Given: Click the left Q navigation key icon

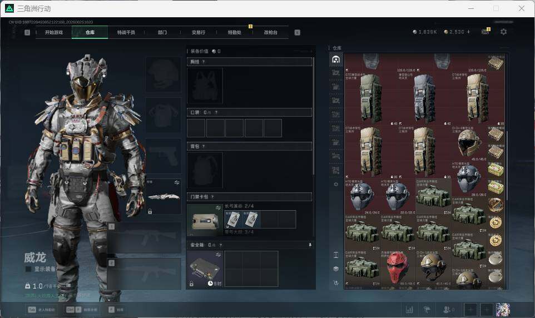Looking at the screenshot, I should point(27,32).
